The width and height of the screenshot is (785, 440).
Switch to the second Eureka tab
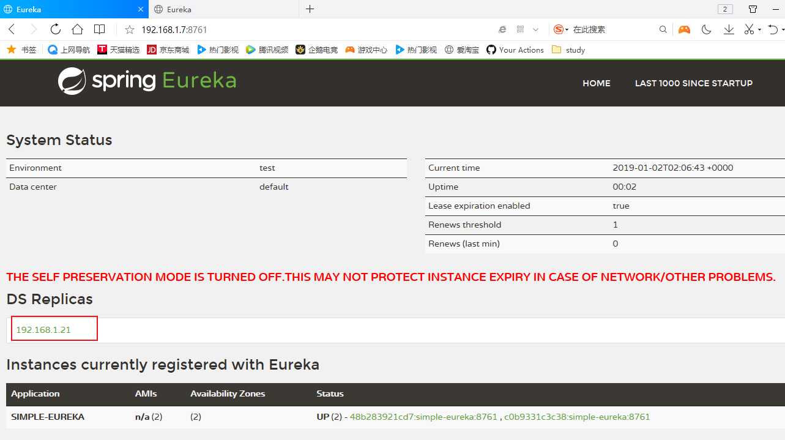coord(223,9)
